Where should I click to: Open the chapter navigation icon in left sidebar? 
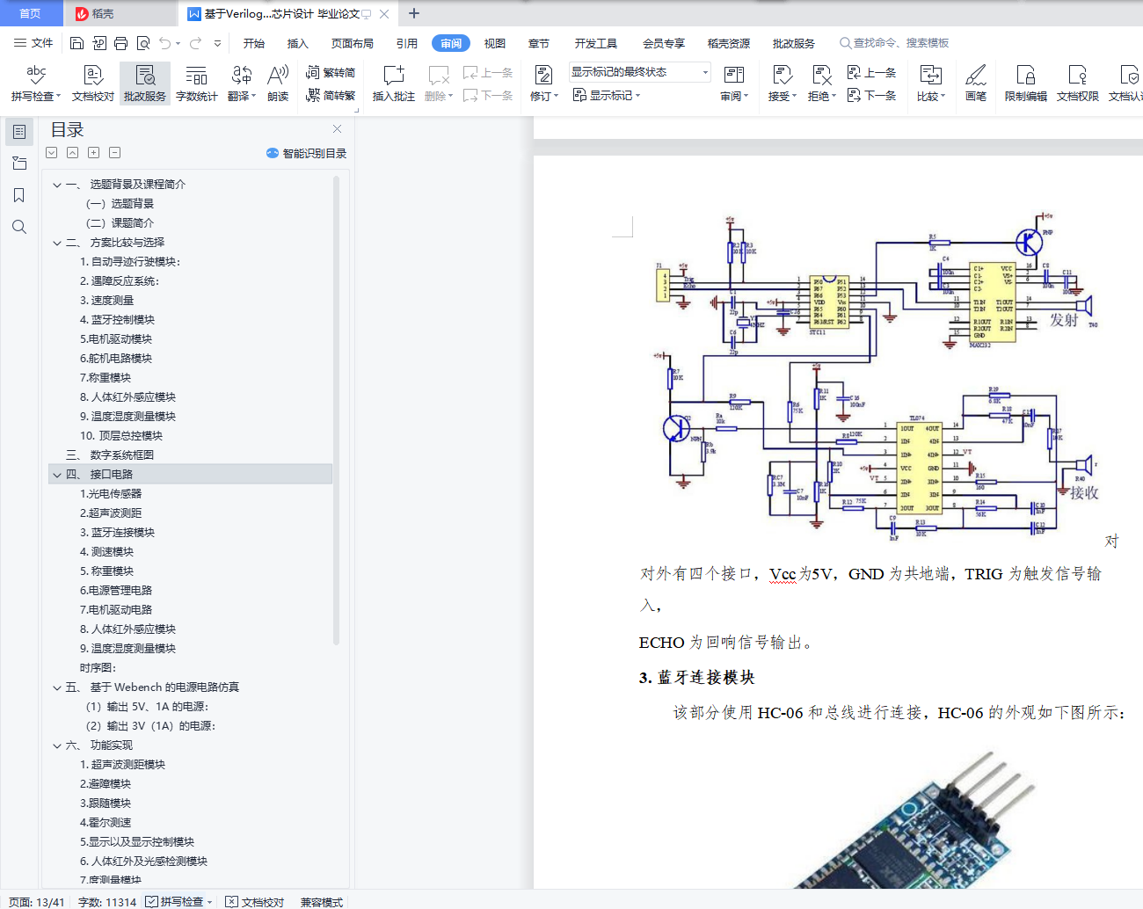[x=19, y=164]
